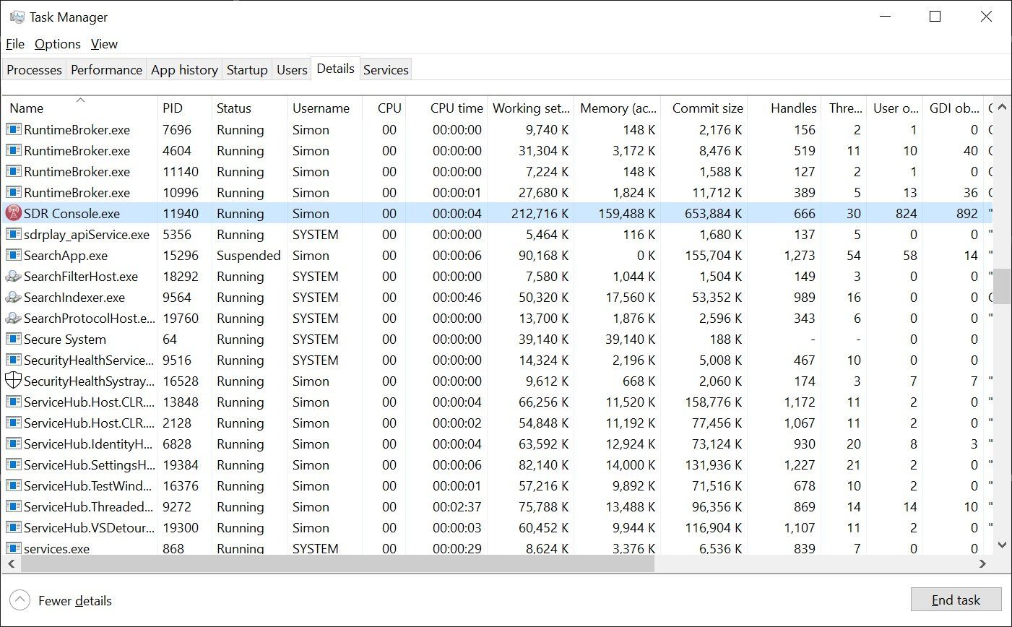The height and width of the screenshot is (627, 1012).
Task: Click icon of ServiceHub.Host.CLR PID 13848
Action: (13, 402)
